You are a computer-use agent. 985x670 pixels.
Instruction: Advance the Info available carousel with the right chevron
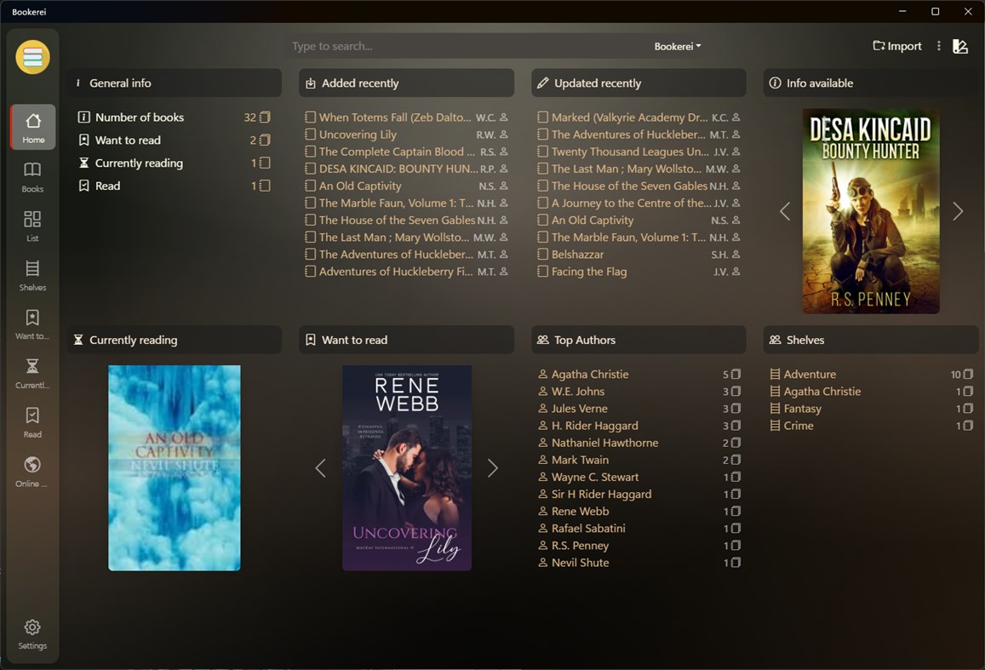tap(957, 211)
